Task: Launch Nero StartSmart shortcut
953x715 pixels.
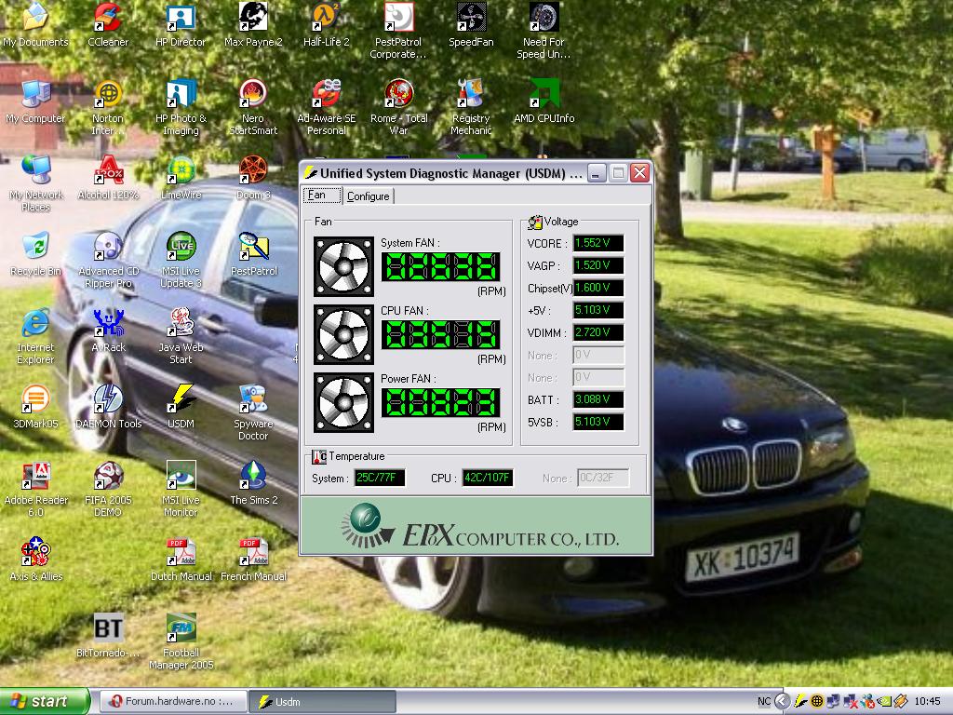Action: point(253,107)
